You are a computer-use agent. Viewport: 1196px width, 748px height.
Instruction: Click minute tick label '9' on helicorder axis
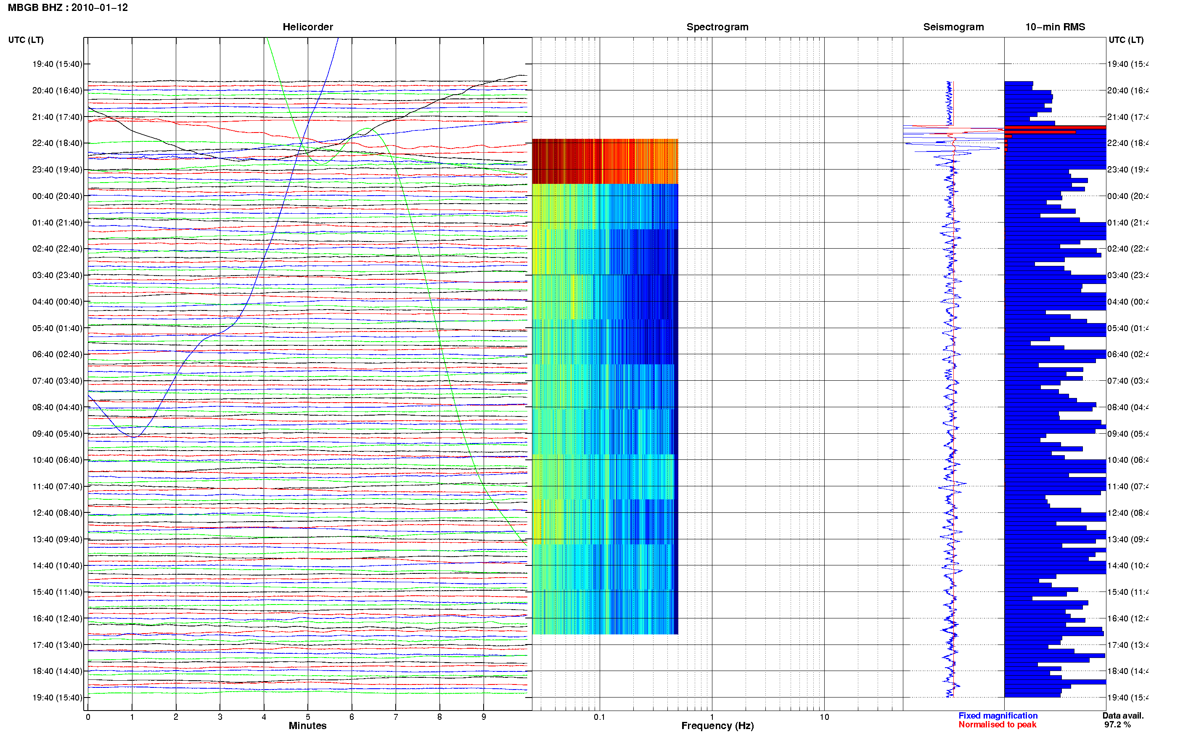click(x=484, y=717)
